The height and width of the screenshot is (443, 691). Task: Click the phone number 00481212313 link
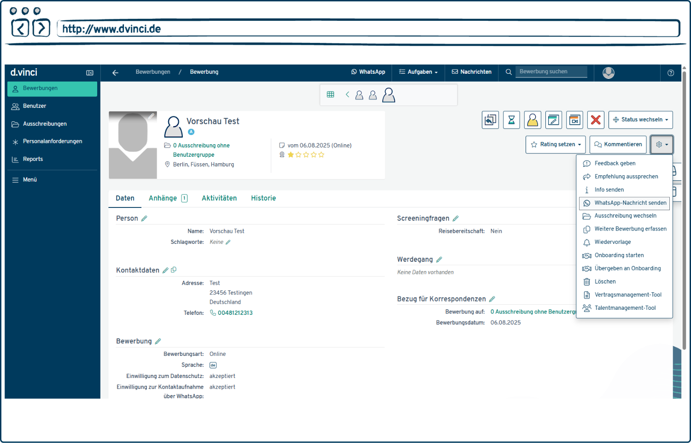coord(235,313)
